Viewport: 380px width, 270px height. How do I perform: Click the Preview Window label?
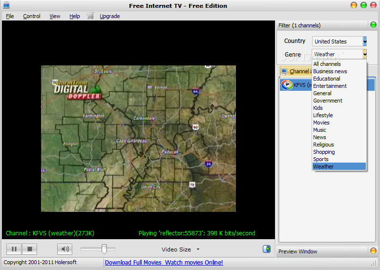297,251
